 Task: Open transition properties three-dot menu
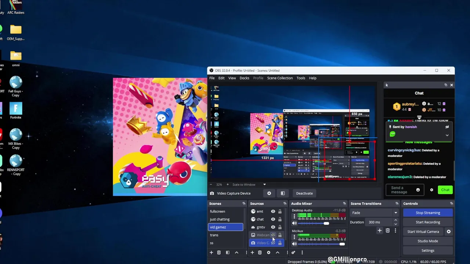pos(395,231)
